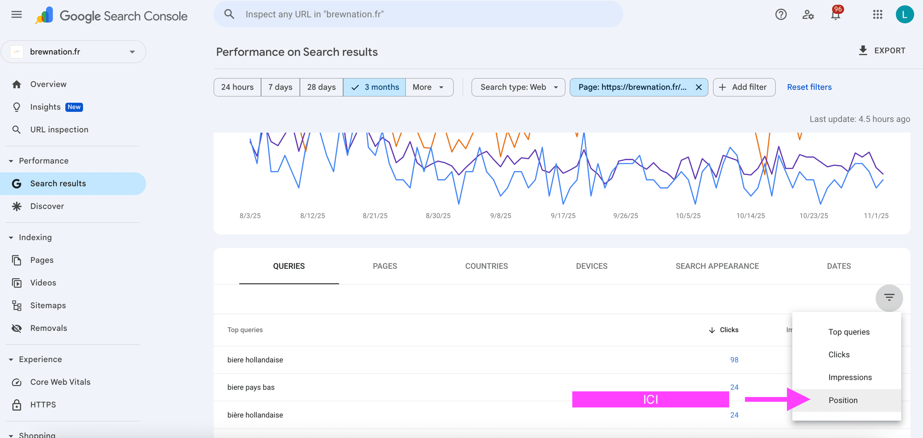
Task: Open the hamburger main menu
Action: pyautogui.click(x=17, y=15)
